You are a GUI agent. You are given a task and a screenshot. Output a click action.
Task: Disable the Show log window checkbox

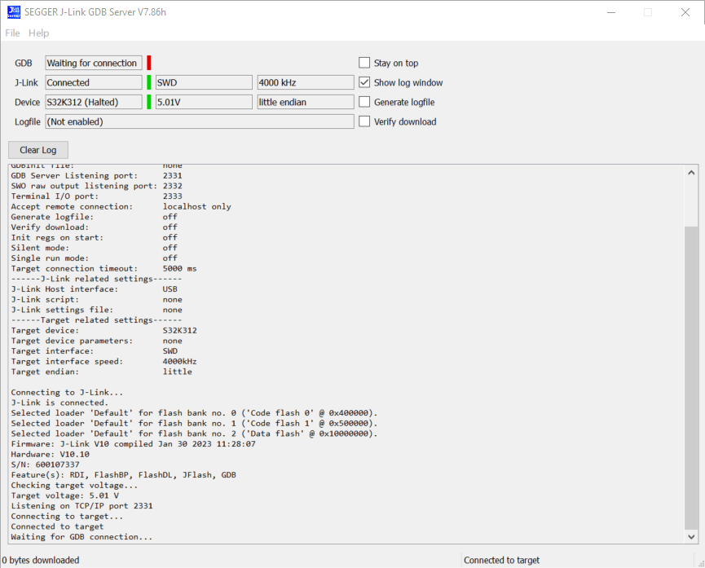[364, 81]
